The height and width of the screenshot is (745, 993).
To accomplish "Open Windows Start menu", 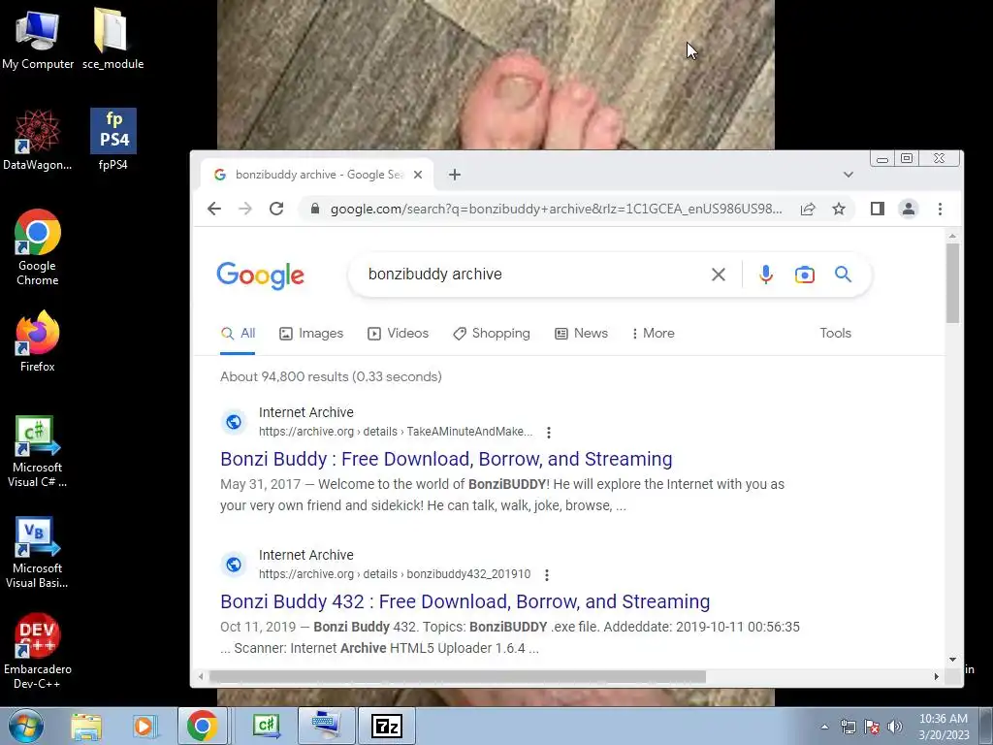I will 26,726.
